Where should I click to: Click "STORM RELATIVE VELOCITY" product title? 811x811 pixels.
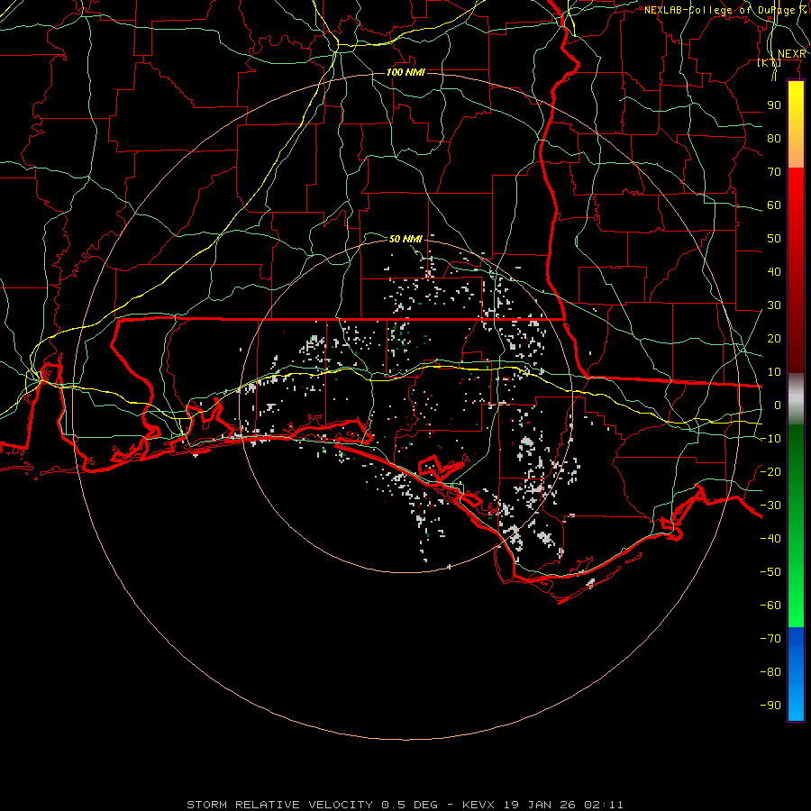click(279, 805)
